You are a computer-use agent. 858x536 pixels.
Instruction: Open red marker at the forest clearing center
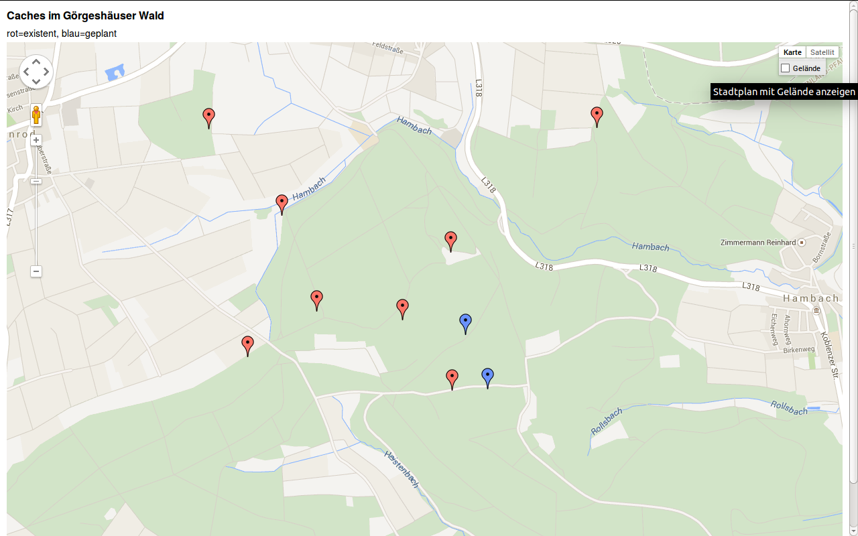450,241
